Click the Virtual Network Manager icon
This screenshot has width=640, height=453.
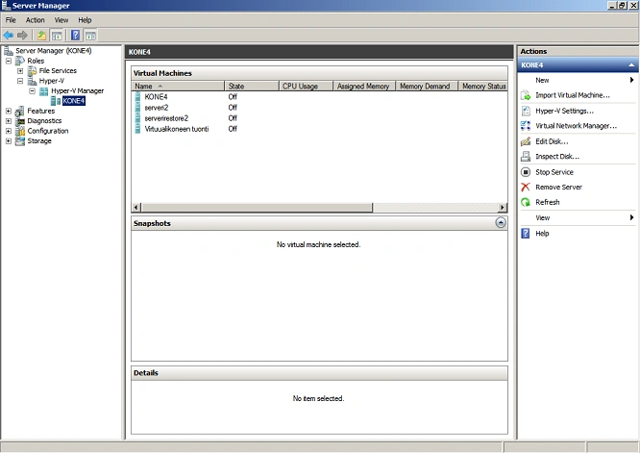(526, 126)
